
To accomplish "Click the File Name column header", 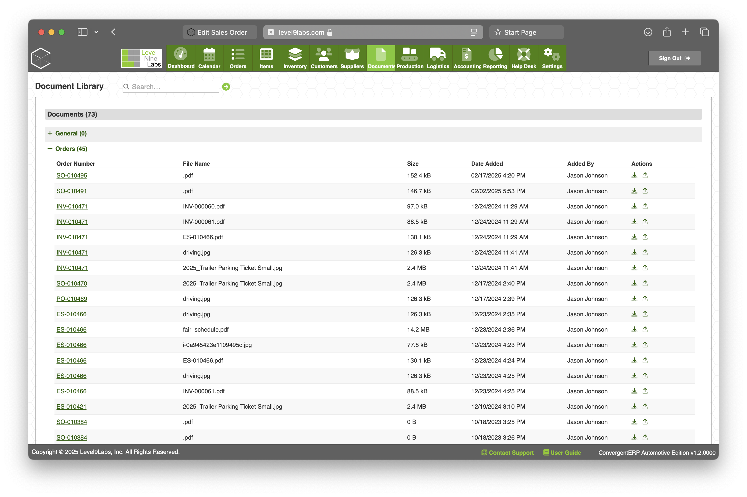I will click(196, 164).
